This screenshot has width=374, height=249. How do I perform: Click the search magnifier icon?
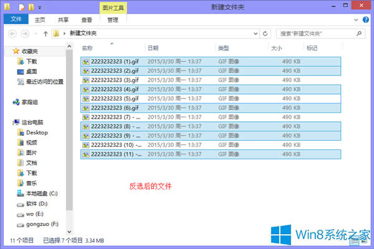click(362, 32)
